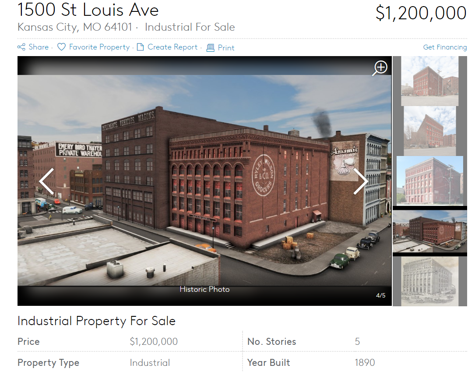Select the fourth historic rendering thumbnail

point(429,231)
